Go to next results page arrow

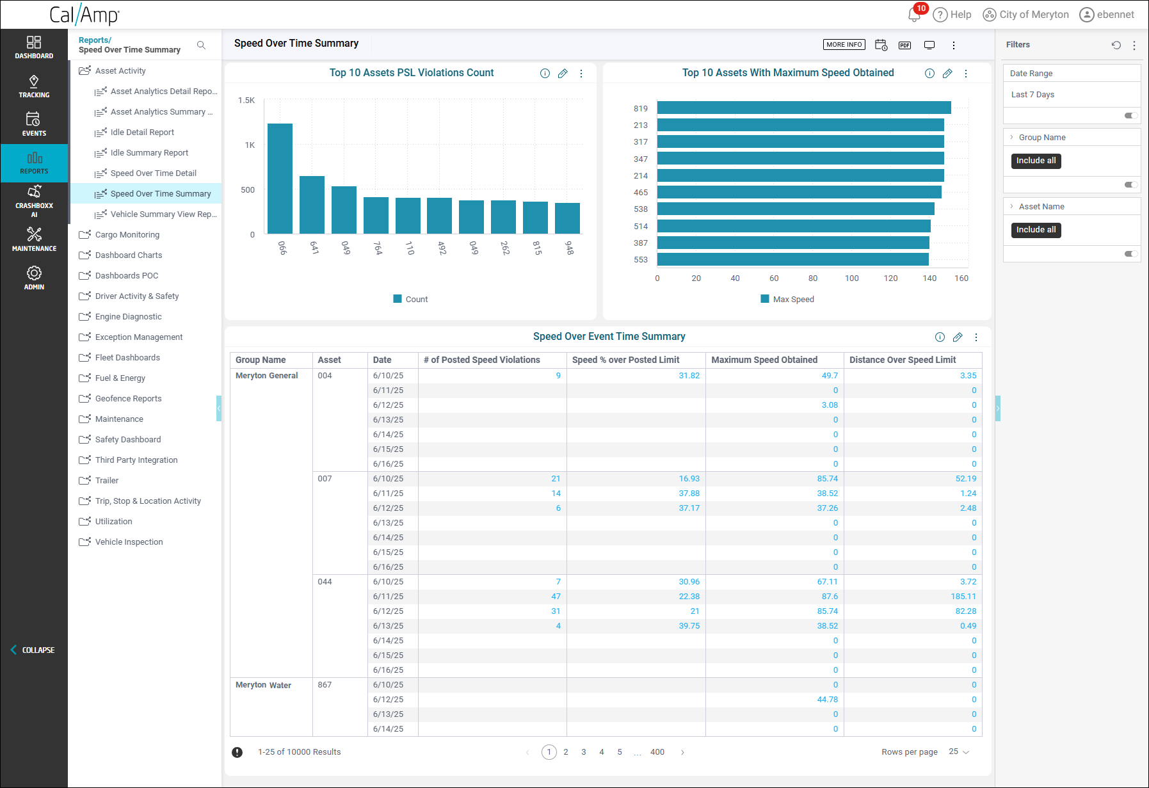point(682,752)
